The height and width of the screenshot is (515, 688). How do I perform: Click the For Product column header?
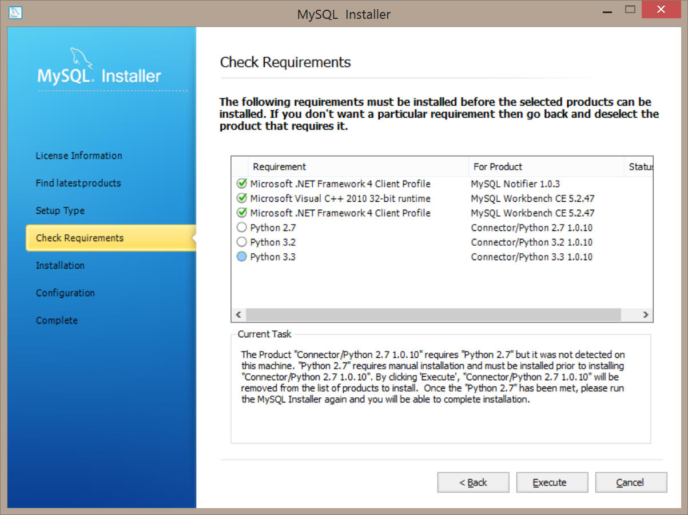pos(546,167)
